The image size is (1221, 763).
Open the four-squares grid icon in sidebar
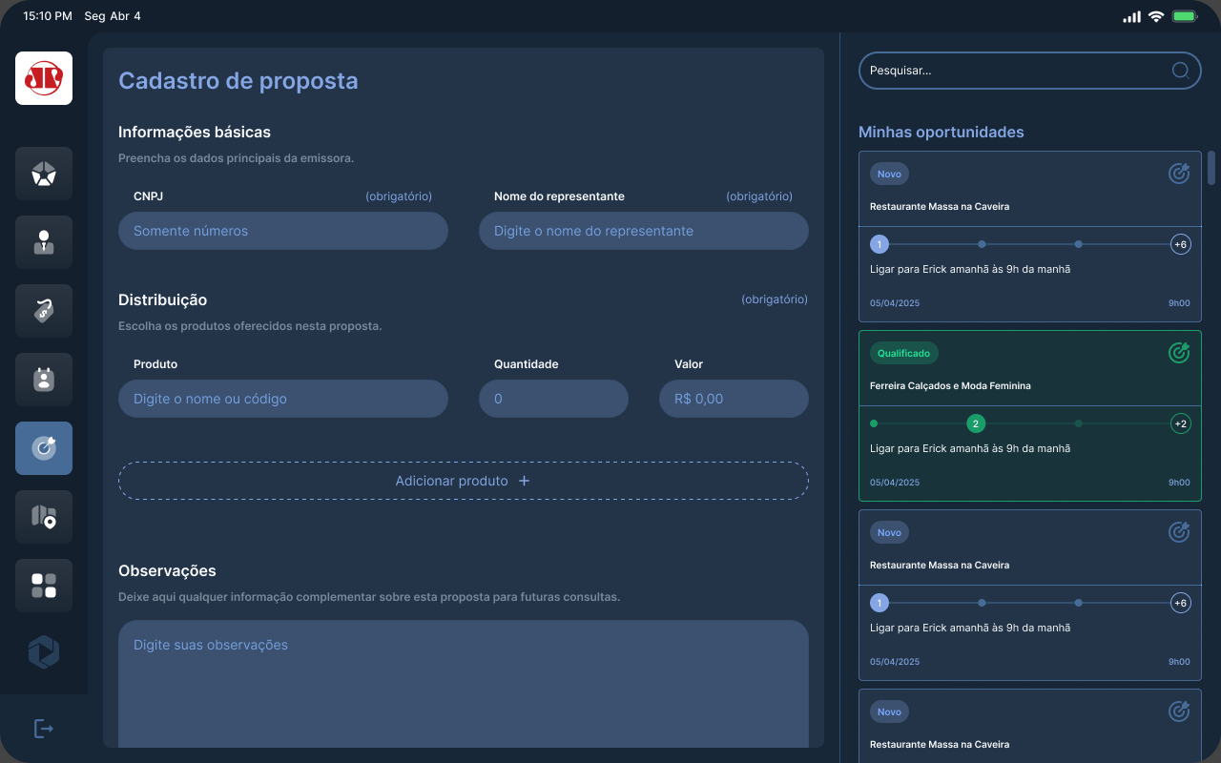pyautogui.click(x=44, y=586)
